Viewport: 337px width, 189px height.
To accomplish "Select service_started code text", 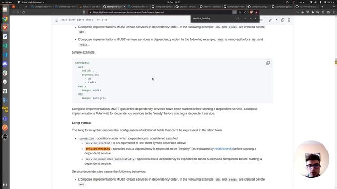I will tap(98, 143).
